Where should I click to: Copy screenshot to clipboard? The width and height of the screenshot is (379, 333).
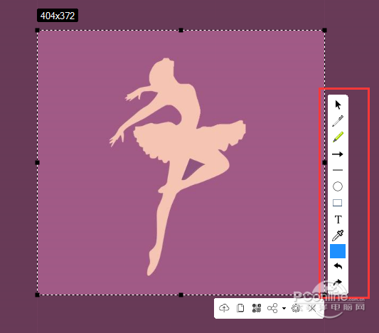click(240, 308)
